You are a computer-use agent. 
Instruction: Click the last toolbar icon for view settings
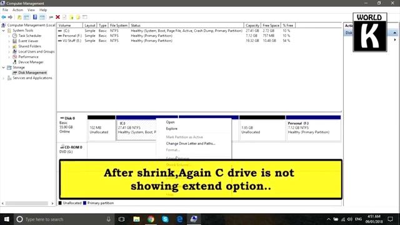pos(85,17)
